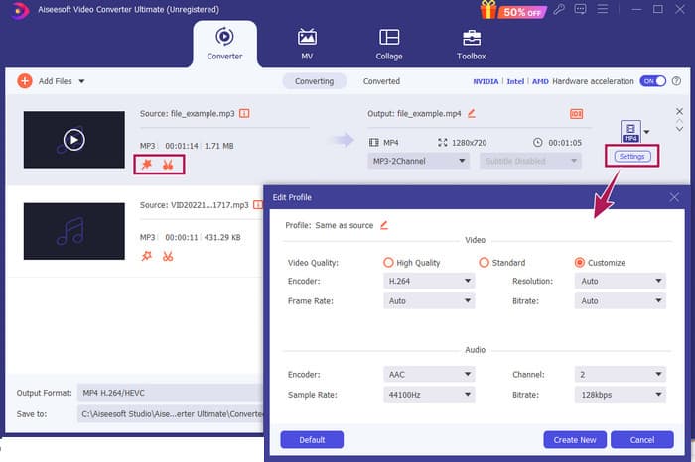Screen dimensions: 695x462
Task: Open the hamburger menu in title bar
Action: tap(602, 9)
